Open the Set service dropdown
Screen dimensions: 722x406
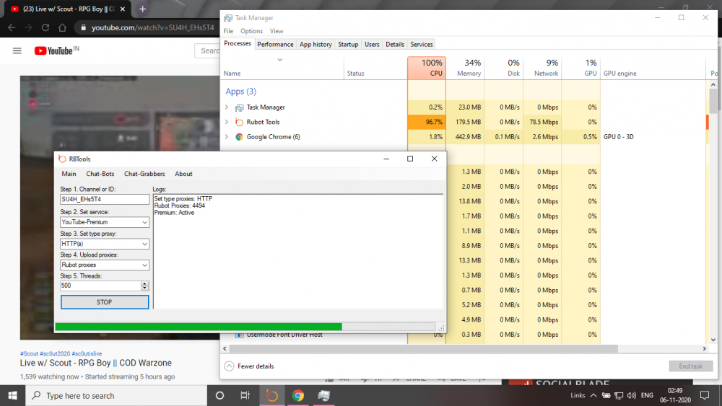coord(104,222)
